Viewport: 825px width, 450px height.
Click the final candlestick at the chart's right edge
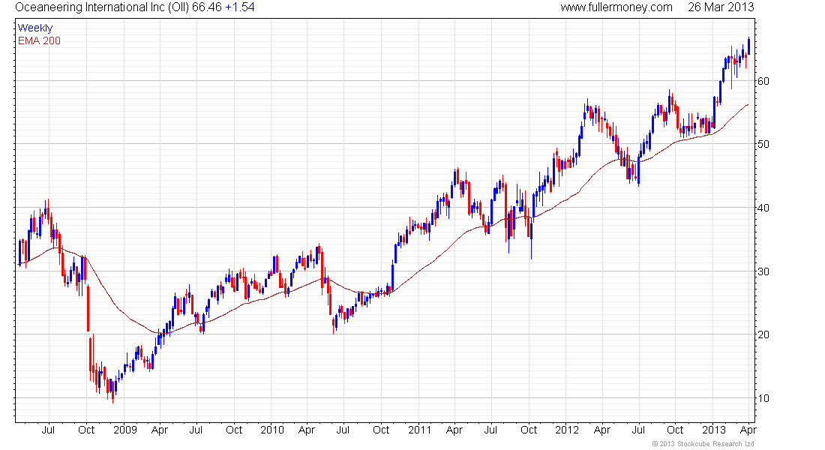748,46
